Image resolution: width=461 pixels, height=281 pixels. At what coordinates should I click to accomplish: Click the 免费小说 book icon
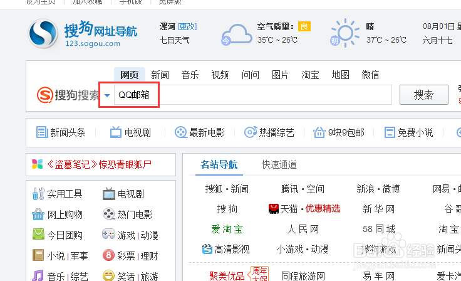point(390,132)
